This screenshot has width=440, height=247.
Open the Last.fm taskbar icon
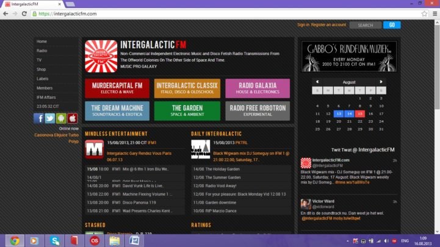(95, 240)
